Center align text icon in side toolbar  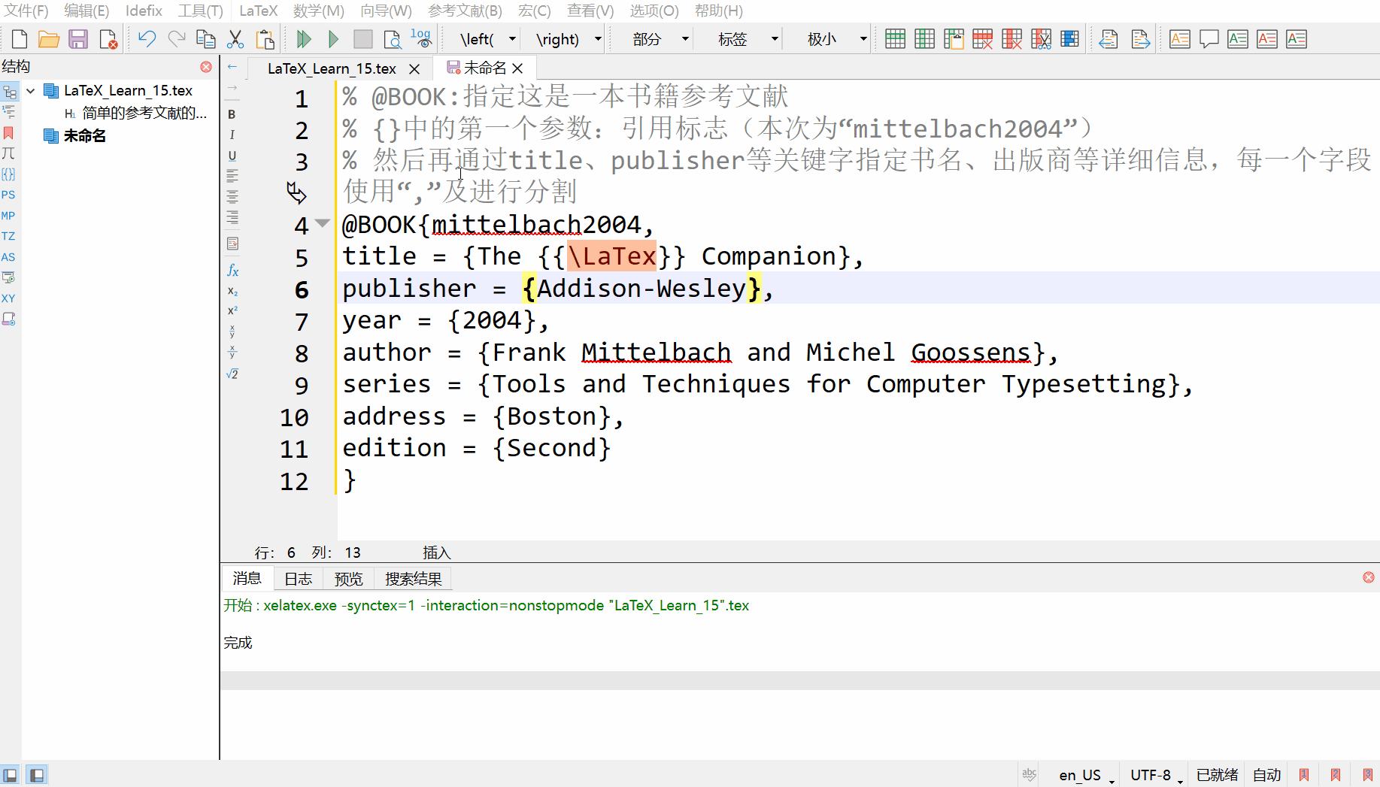[232, 197]
